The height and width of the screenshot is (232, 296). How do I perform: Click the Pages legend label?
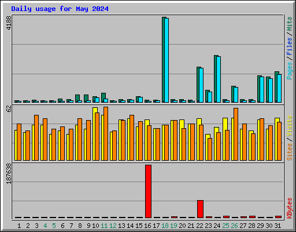tap(289, 71)
